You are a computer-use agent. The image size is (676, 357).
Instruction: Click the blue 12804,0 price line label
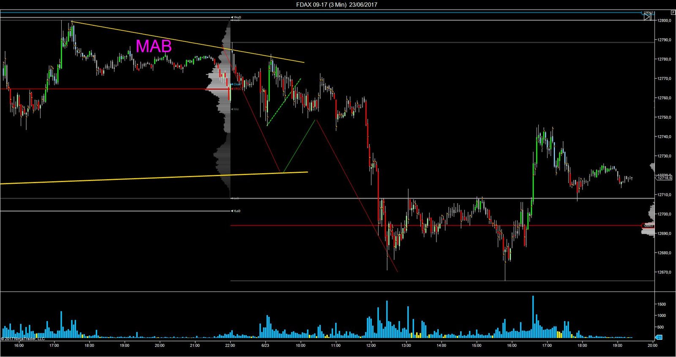(x=648, y=13)
